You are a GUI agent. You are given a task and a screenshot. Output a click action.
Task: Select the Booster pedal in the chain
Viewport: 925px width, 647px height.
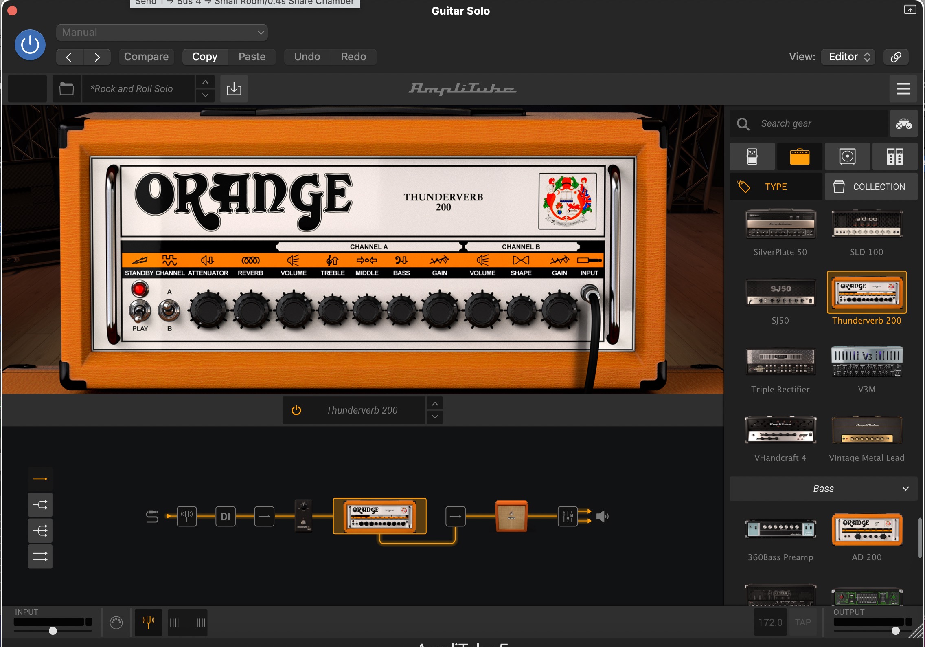click(x=303, y=515)
